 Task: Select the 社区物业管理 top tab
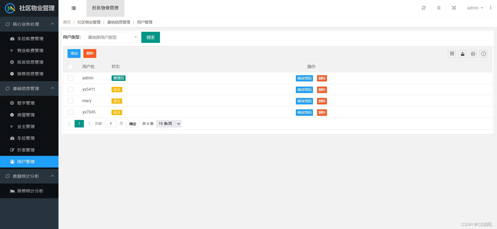(105, 8)
